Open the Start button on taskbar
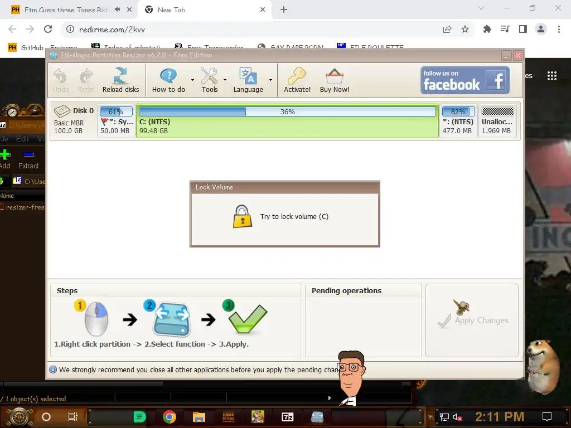The width and height of the screenshot is (571, 428). tap(20, 417)
